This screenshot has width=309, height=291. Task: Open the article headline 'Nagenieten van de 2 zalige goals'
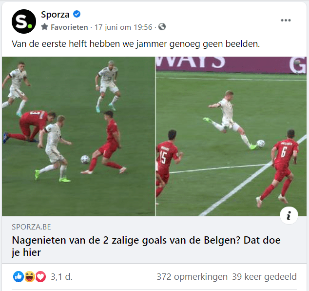click(x=146, y=246)
